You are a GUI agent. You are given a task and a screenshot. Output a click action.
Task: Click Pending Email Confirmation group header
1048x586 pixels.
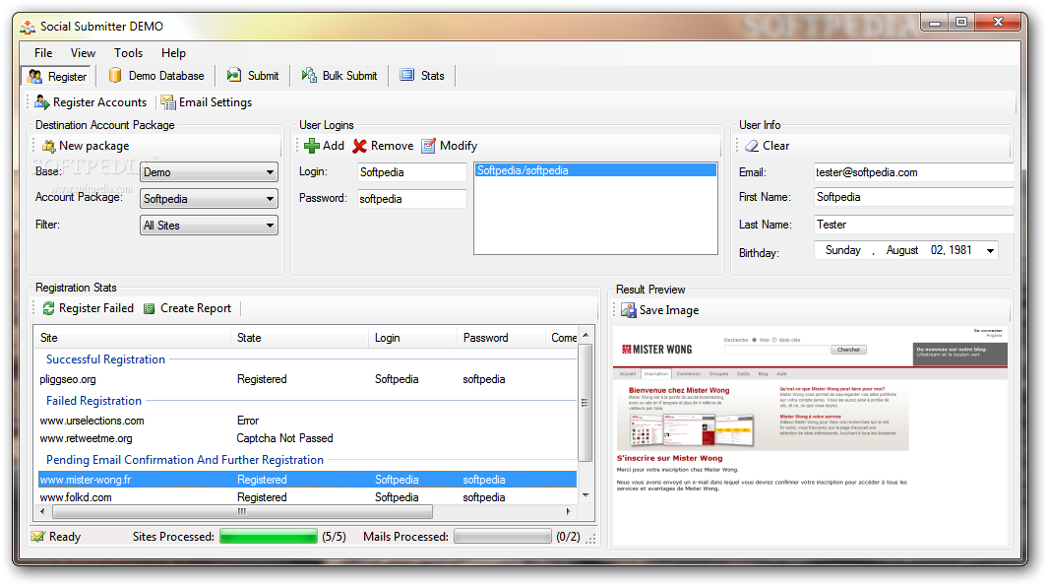pyautogui.click(x=184, y=460)
